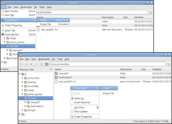This screenshot has width=172, height=124.
Task: Click the Folder Properties icon in File menu
Action: [3, 25]
